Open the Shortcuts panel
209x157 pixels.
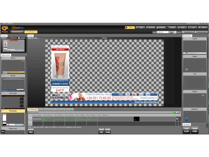(x=151, y=27)
